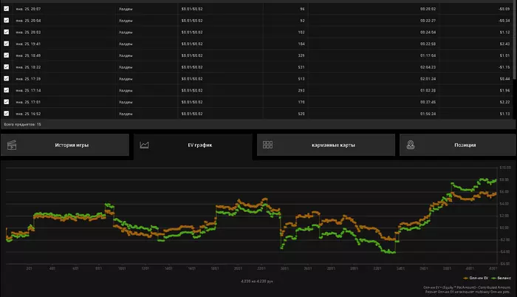Uncheck the session row янв. 25, 19:41

pyautogui.click(x=6, y=44)
